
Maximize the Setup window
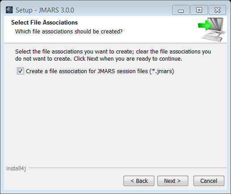(x=199, y=10)
